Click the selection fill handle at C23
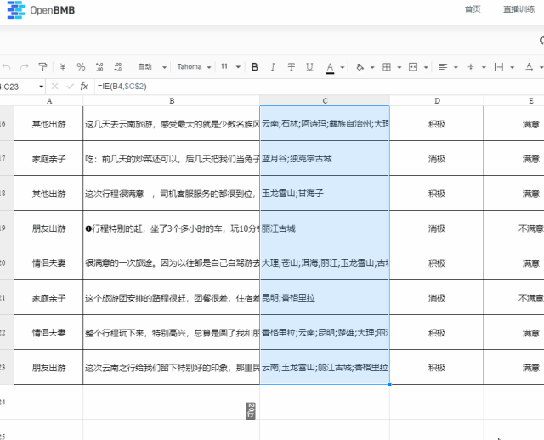 point(389,385)
